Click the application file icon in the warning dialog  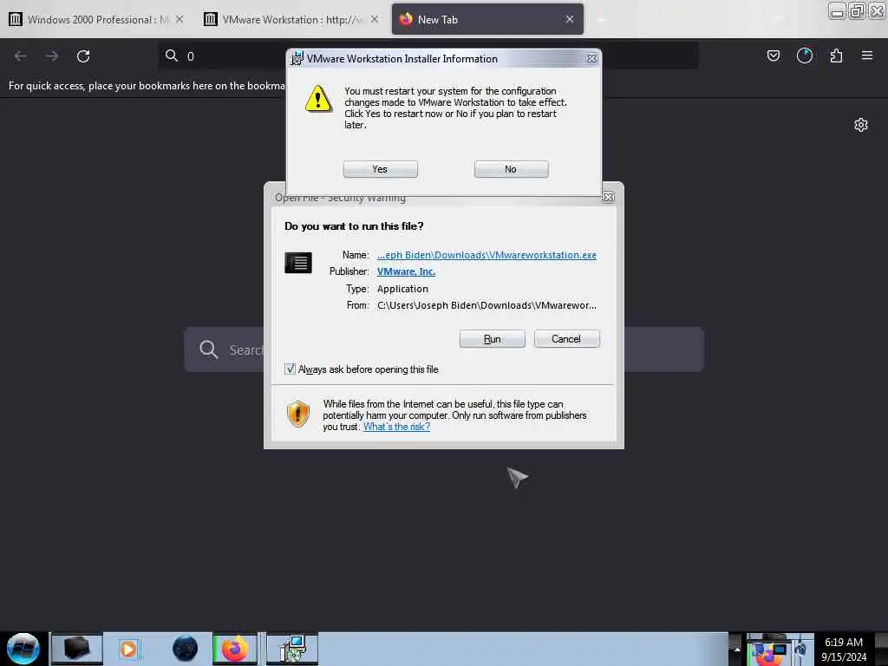coord(298,263)
